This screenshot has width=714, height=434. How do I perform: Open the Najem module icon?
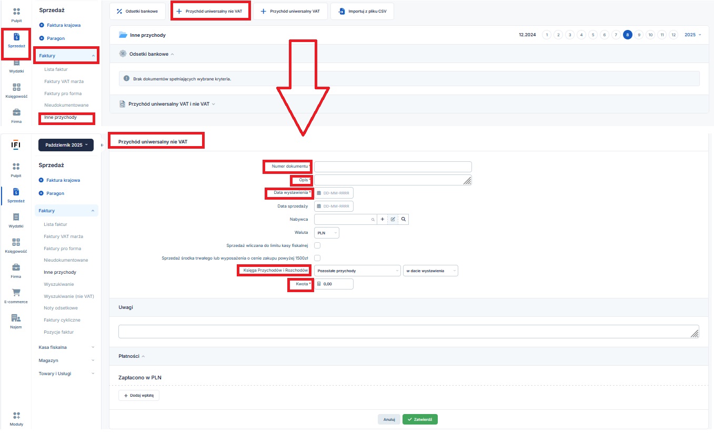(16, 318)
